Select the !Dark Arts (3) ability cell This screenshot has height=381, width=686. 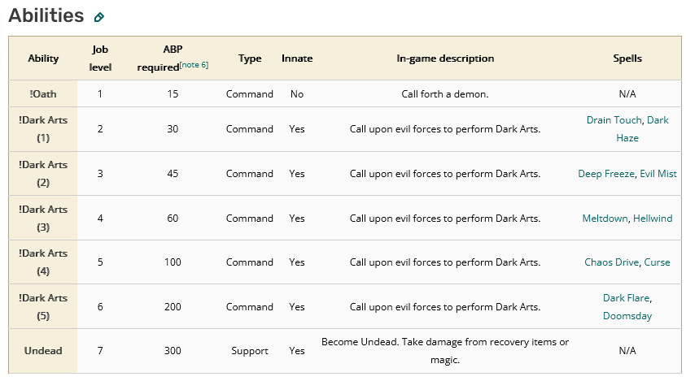coord(43,219)
